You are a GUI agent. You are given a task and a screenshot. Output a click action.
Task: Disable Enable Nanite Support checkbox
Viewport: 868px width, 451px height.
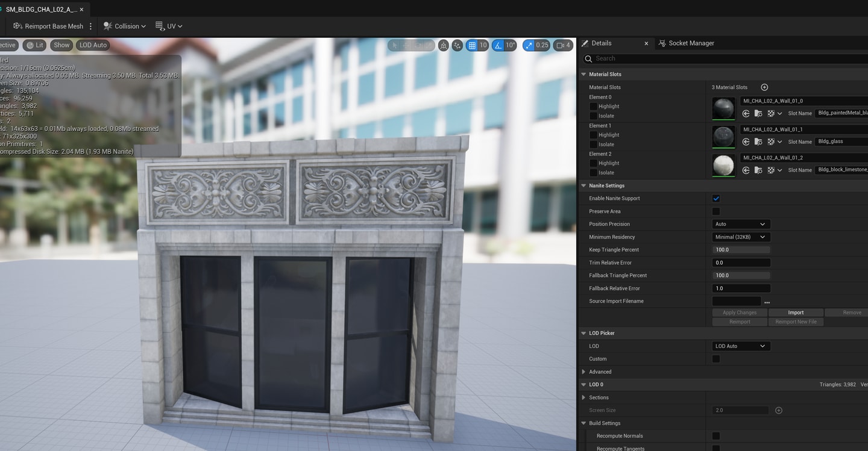coord(716,198)
